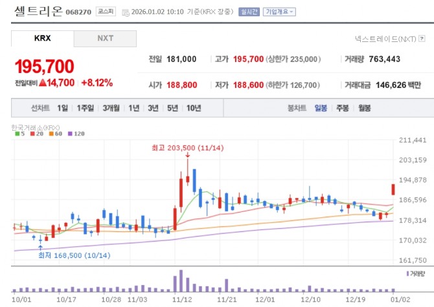The width and height of the screenshot is (434, 307).
Task: Click the 셀트리온 stock name heading
Action: (x=38, y=11)
